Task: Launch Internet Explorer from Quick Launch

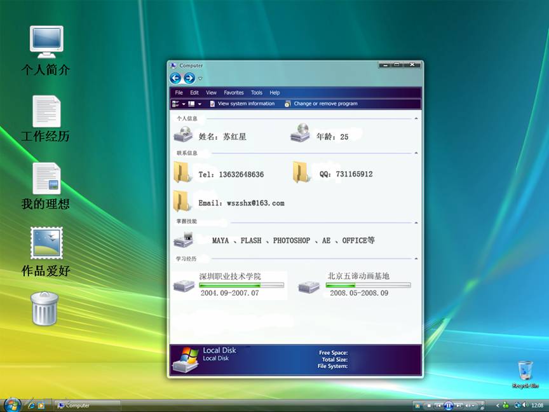Action: [x=32, y=406]
